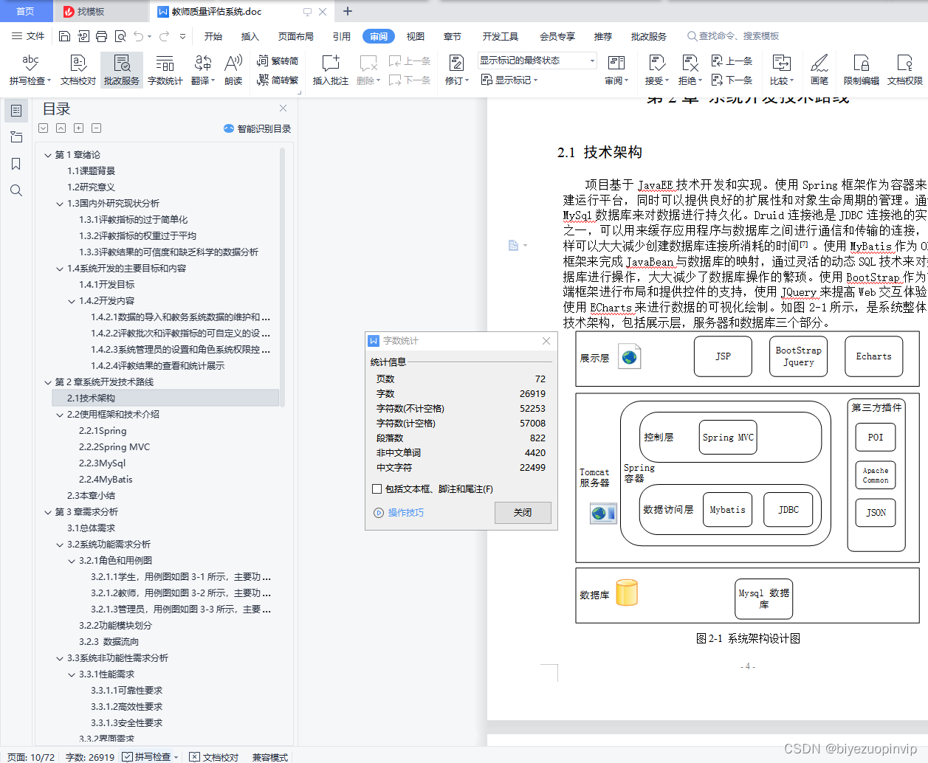
Task: Collapse the 1.3国内外研究现状分析 node
Action: [x=60, y=204]
